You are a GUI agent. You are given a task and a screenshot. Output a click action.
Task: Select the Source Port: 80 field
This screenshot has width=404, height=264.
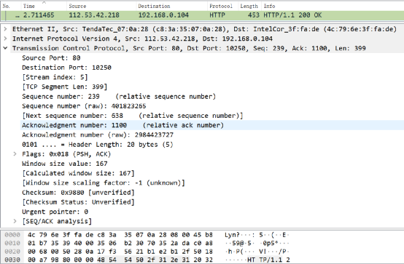pos(51,58)
